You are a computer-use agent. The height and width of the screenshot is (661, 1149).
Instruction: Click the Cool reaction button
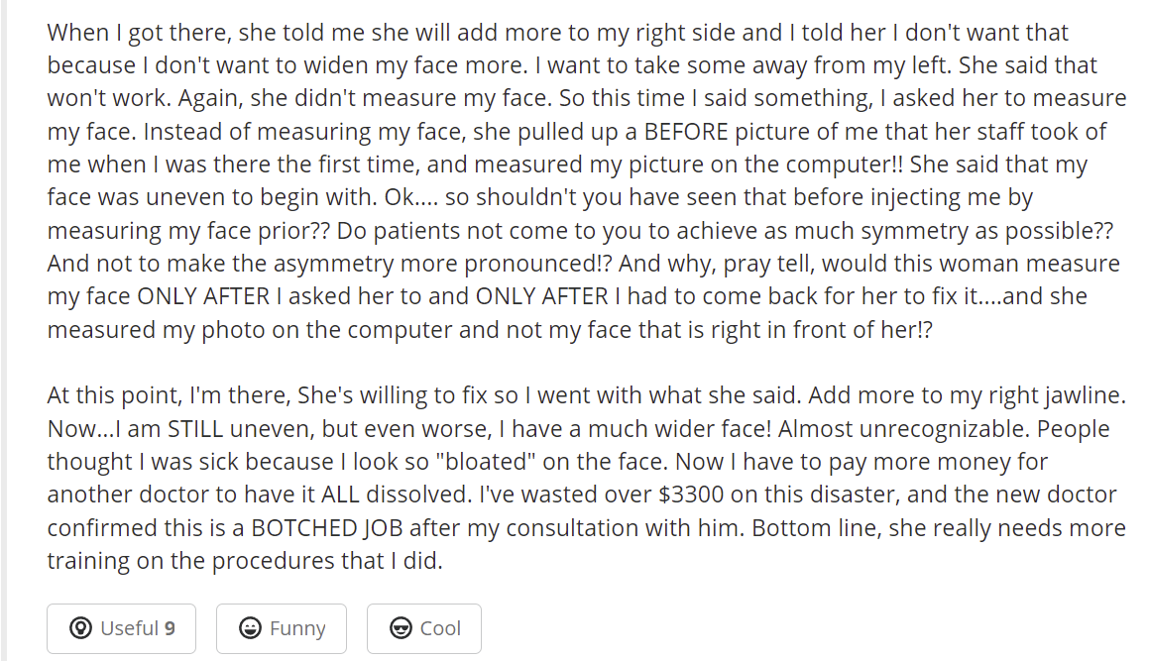click(x=423, y=628)
